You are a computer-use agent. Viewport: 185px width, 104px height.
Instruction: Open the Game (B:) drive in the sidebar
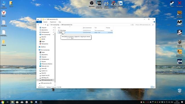tap(44, 68)
